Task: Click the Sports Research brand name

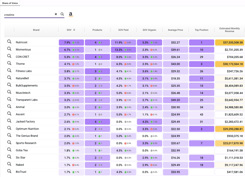Action: pyautogui.click(x=26, y=143)
